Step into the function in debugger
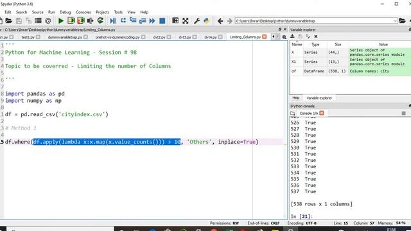 133,21
